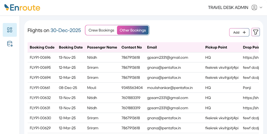
Task: Click the Add button
Action: coord(239,32)
